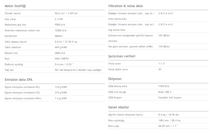The height and width of the screenshot is (135, 210).
Task: Click the Multi 300-3 grass blade value
Action: (165, 92)
